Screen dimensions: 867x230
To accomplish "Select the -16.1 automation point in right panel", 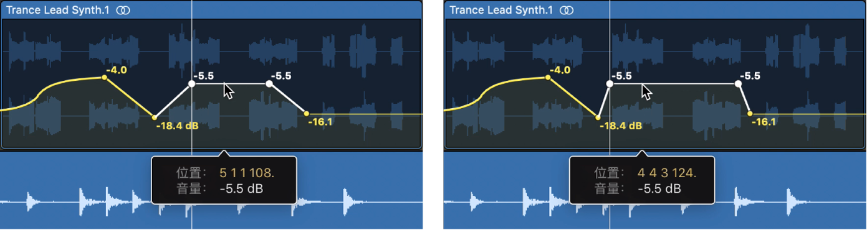I will point(750,113).
